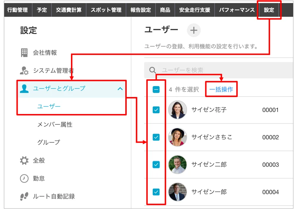Uncheck サイゼン花子 checkbox

[156, 110]
